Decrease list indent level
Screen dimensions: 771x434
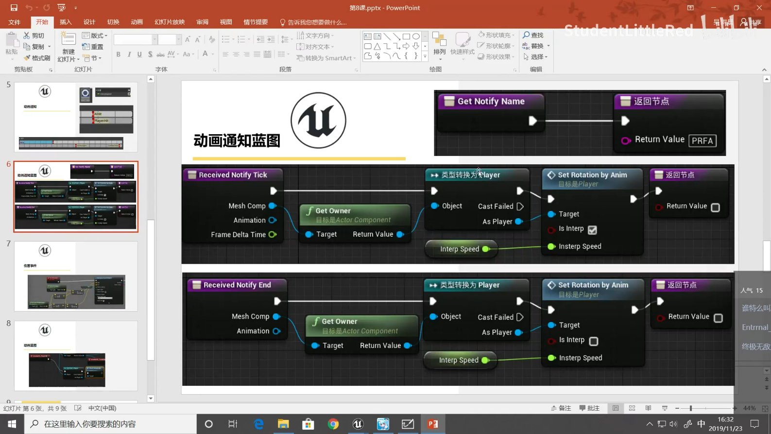pyautogui.click(x=260, y=39)
